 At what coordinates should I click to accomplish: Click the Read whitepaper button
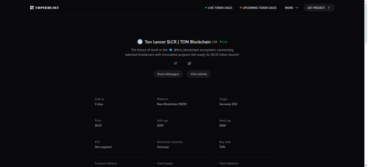pyautogui.click(x=169, y=74)
